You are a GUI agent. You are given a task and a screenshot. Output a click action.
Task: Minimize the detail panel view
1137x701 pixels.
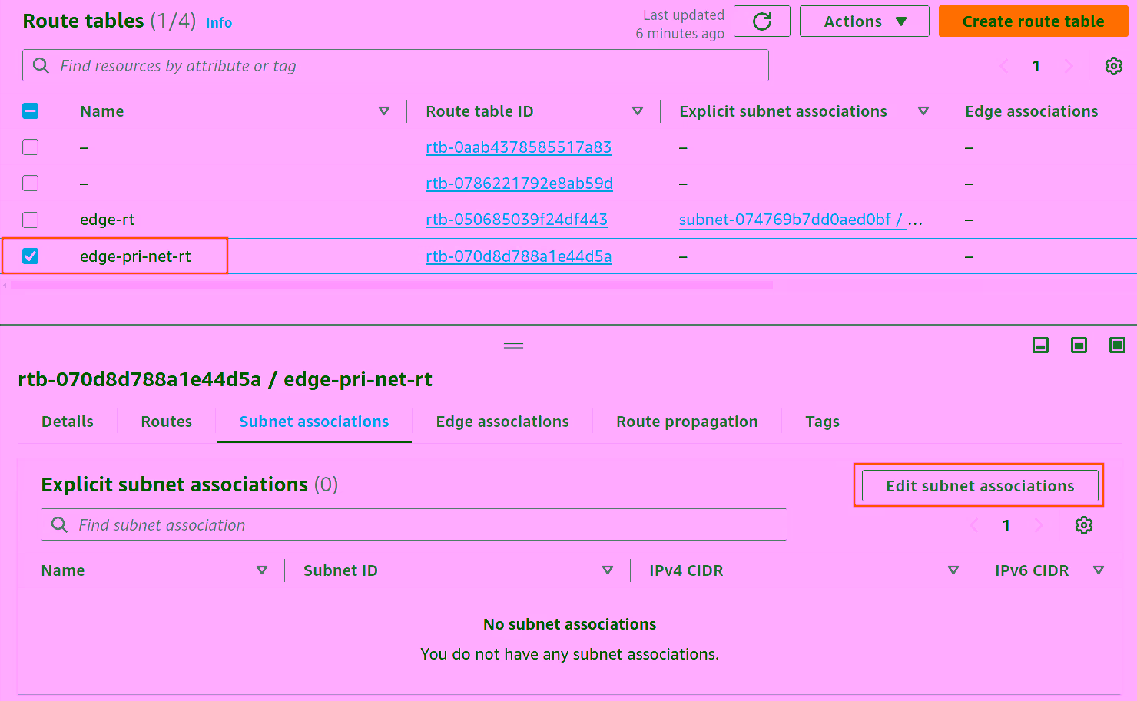[x=1040, y=346]
